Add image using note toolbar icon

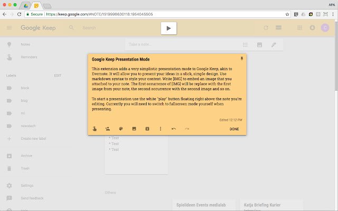click(134, 129)
